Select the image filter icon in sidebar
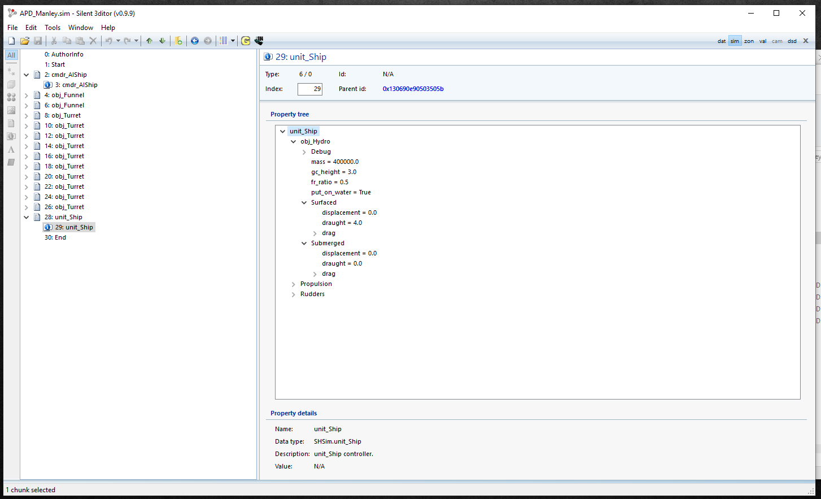This screenshot has width=821, height=499. tap(11, 110)
